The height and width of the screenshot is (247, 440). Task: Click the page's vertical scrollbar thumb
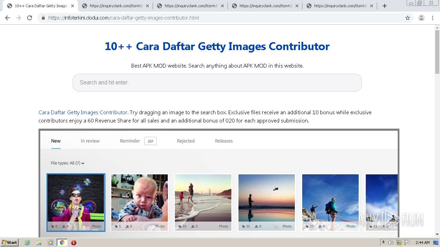(x=437, y=51)
